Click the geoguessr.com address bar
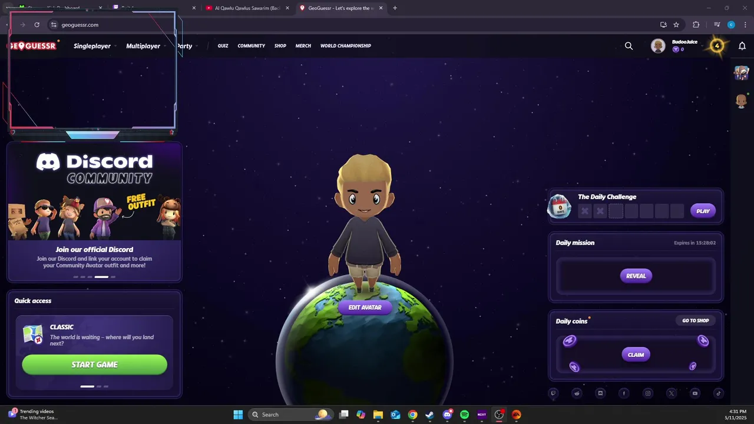This screenshot has height=424, width=754. pyautogui.click(x=353, y=25)
